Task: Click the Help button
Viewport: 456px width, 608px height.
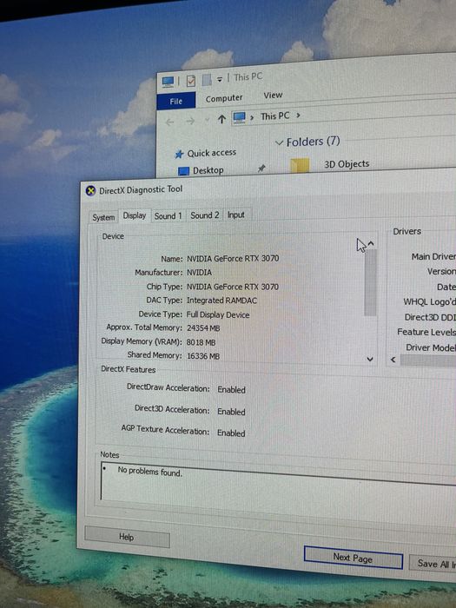Action: click(x=127, y=537)
